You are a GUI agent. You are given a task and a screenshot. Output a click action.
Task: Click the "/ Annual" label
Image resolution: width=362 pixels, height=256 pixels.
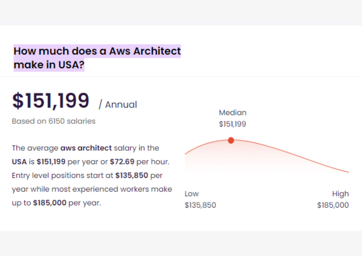tap(118, 105)
